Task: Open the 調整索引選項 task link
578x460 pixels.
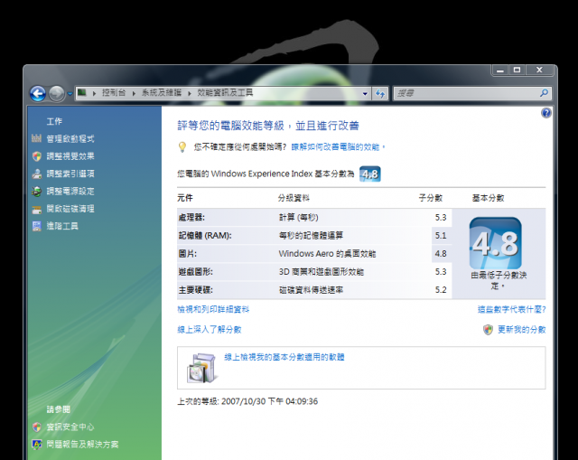Action: tap(70, 174)
